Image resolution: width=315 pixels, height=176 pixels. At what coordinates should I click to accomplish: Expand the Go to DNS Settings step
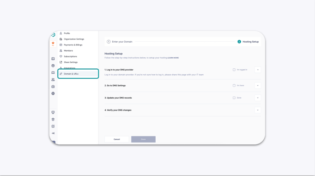tap(258, 86)
